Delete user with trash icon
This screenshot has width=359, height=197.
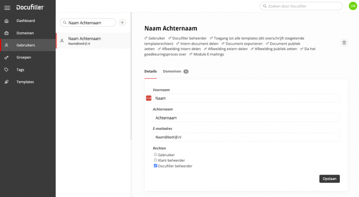tap(344, 43)
